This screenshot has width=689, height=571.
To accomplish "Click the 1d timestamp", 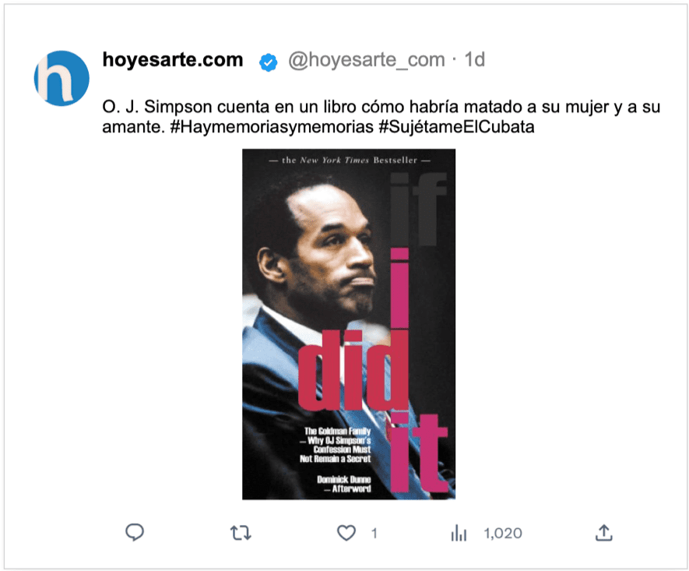I will click(475, 59).
